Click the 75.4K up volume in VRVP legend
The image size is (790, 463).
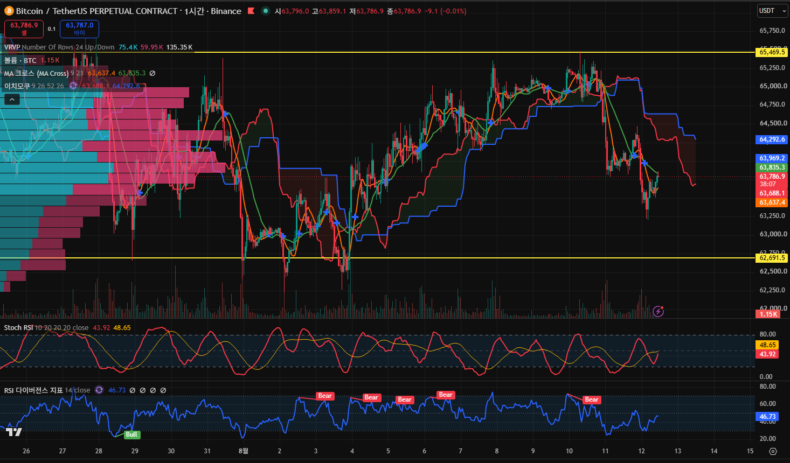coord(128,47)
